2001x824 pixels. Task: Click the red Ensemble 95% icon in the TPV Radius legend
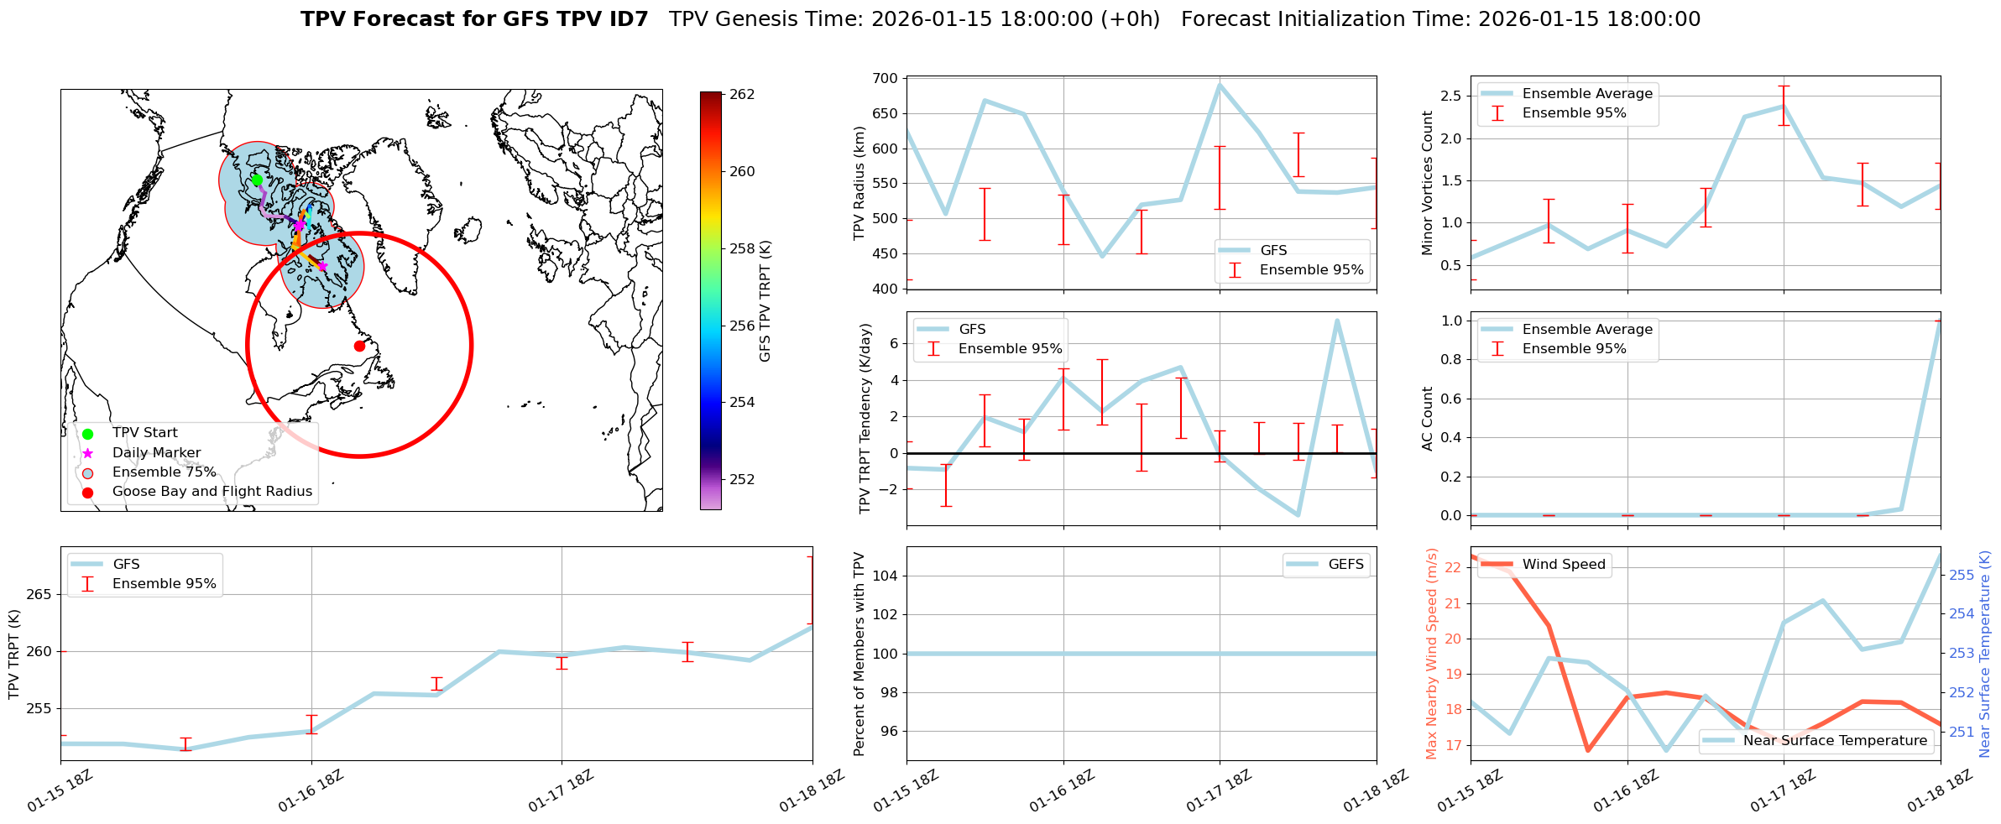coord(1235,270)
